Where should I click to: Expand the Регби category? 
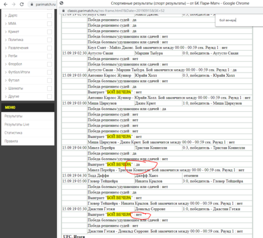click(6, 56)
